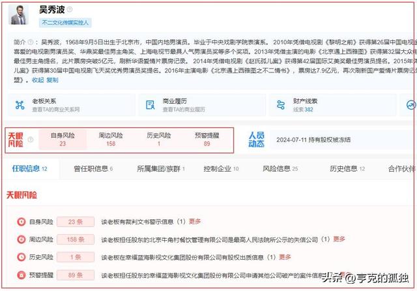Click the 人员动态 label
The width and height of the screenshot is (417, 291).
click(256, 140)
